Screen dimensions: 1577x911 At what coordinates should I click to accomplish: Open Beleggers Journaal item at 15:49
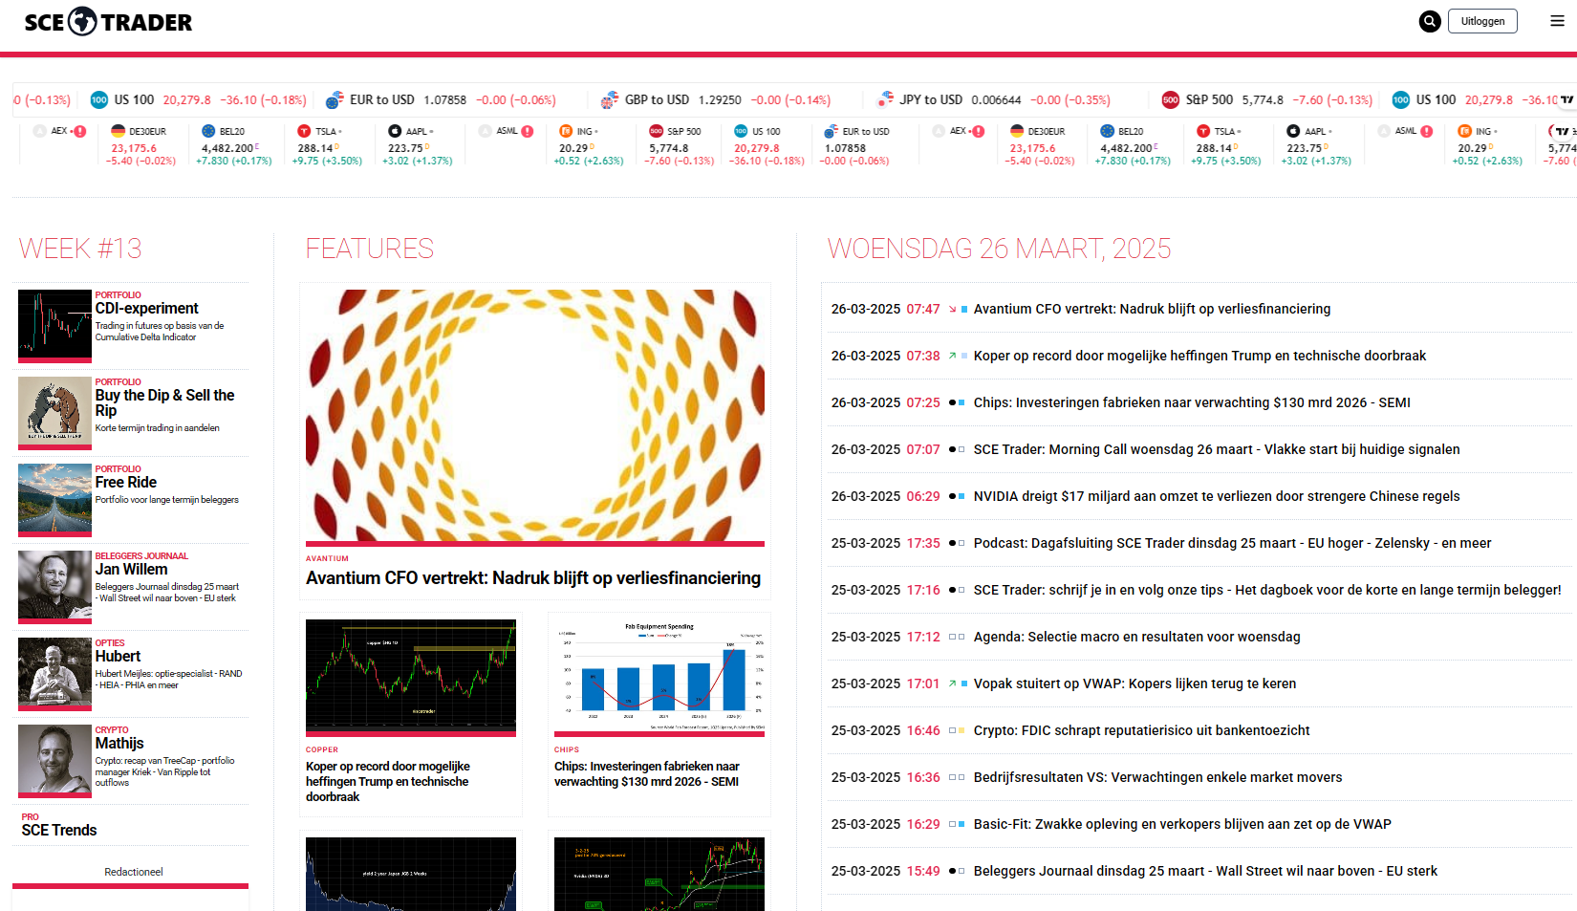pyautogui.click(x=1205, y=871)
